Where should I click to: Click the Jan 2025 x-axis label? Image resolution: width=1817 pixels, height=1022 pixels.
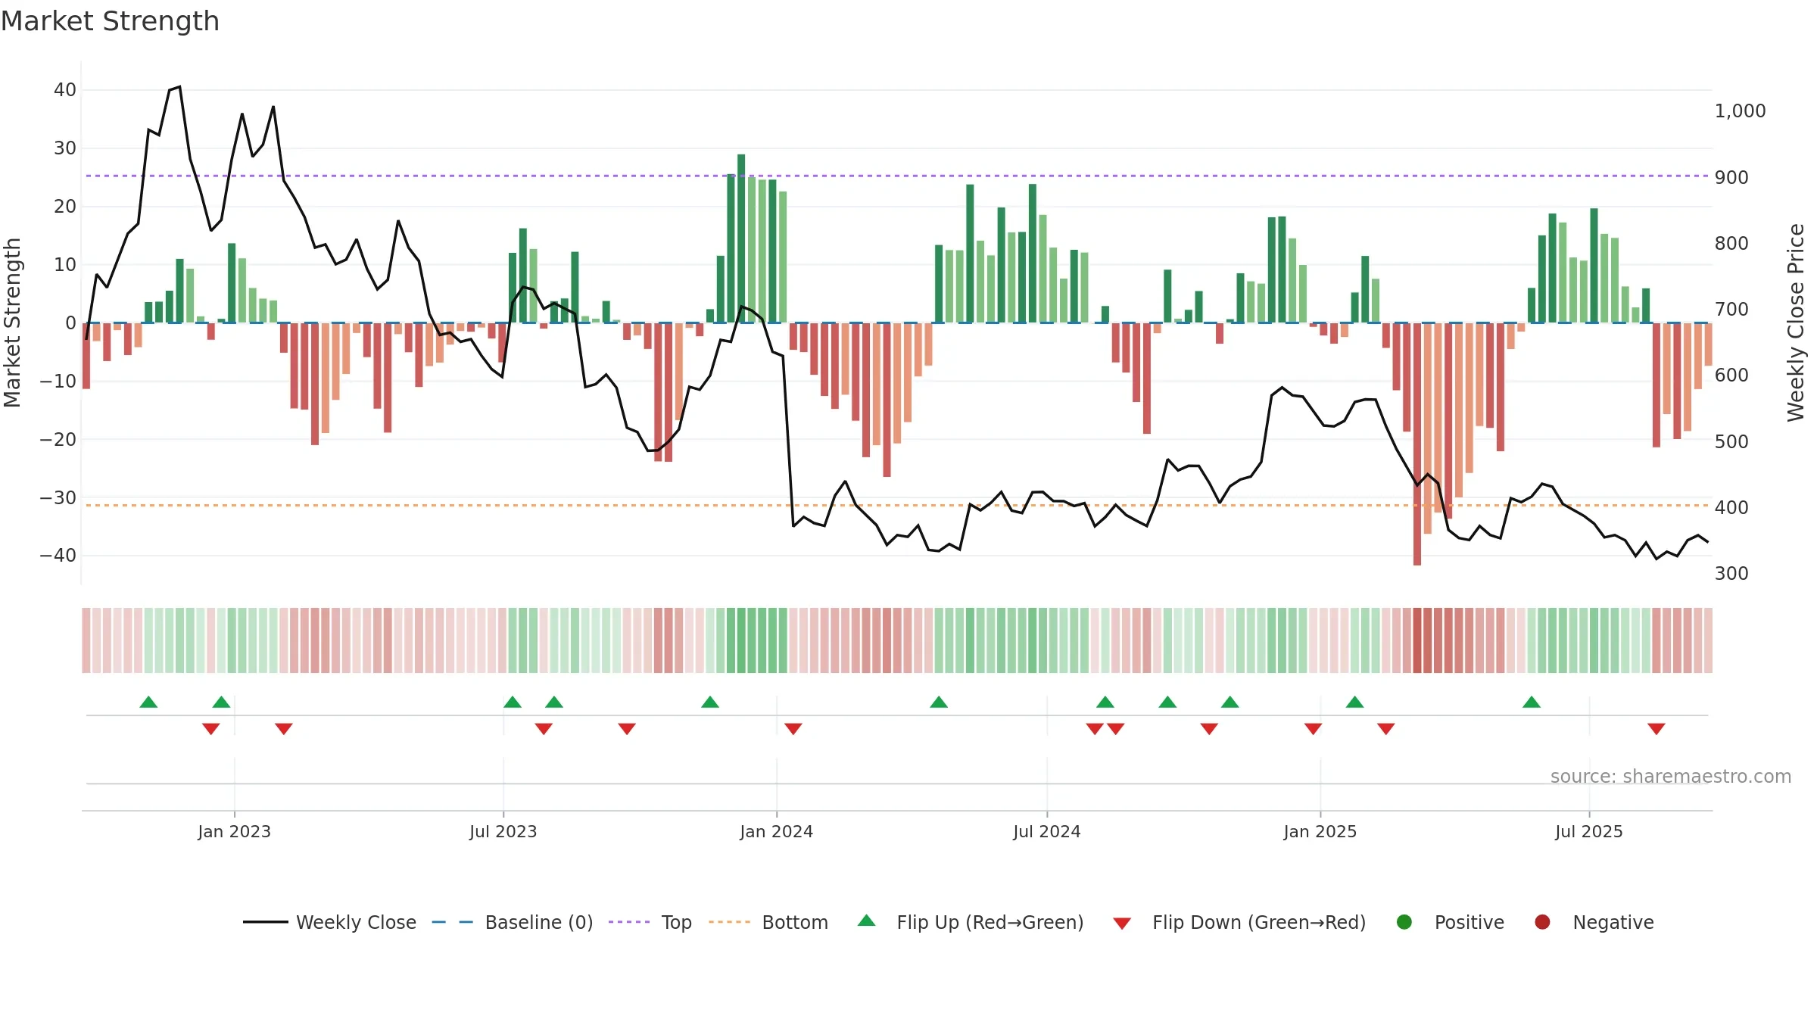point(1320,831)
